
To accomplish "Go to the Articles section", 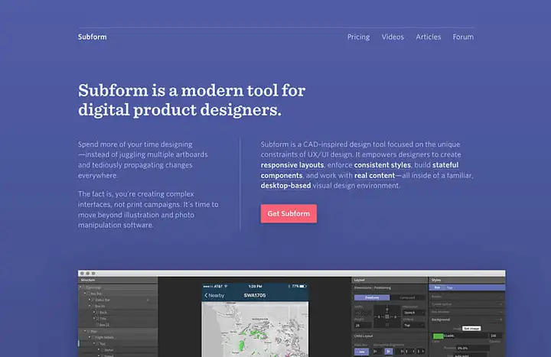I will click(428, 37).
